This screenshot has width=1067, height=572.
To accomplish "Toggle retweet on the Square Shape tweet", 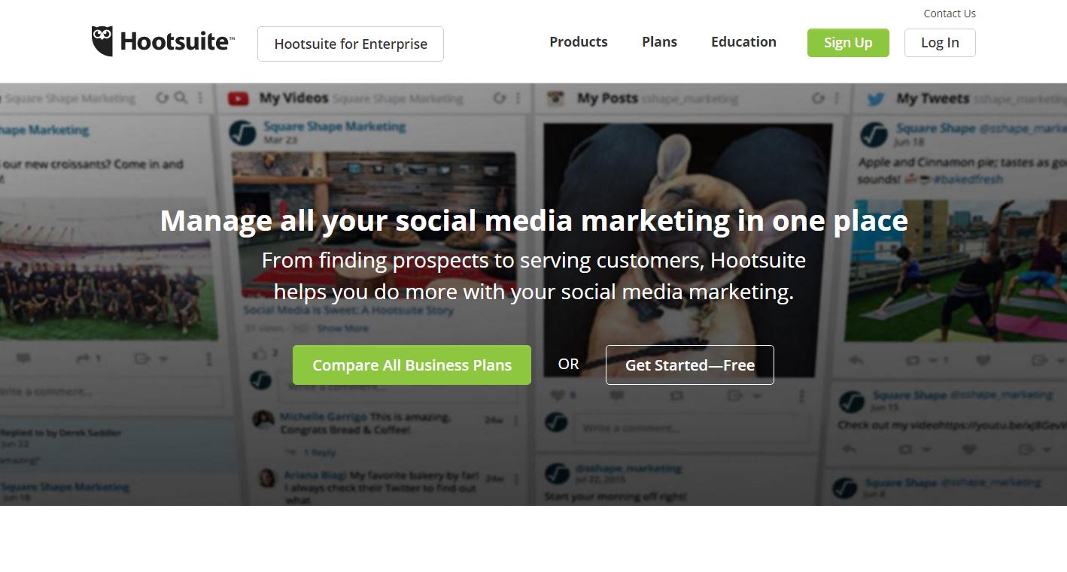I will pyautogui.click(x=913, y=361).
